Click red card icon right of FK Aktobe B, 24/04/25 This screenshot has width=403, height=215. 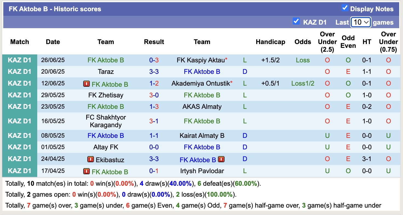221,159
